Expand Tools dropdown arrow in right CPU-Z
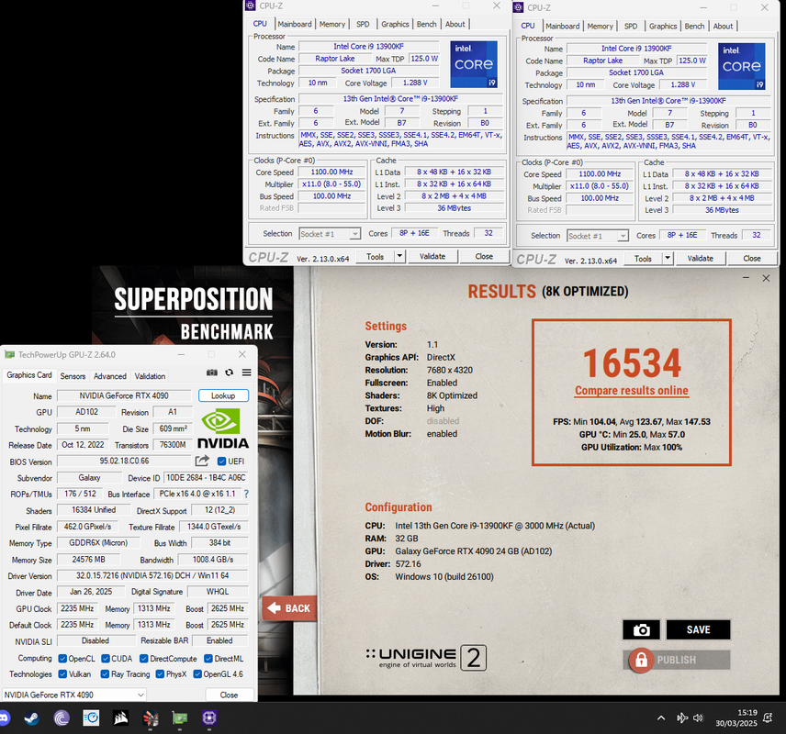The height and width of the screenshot is (734, 786). tap(668, 258)
